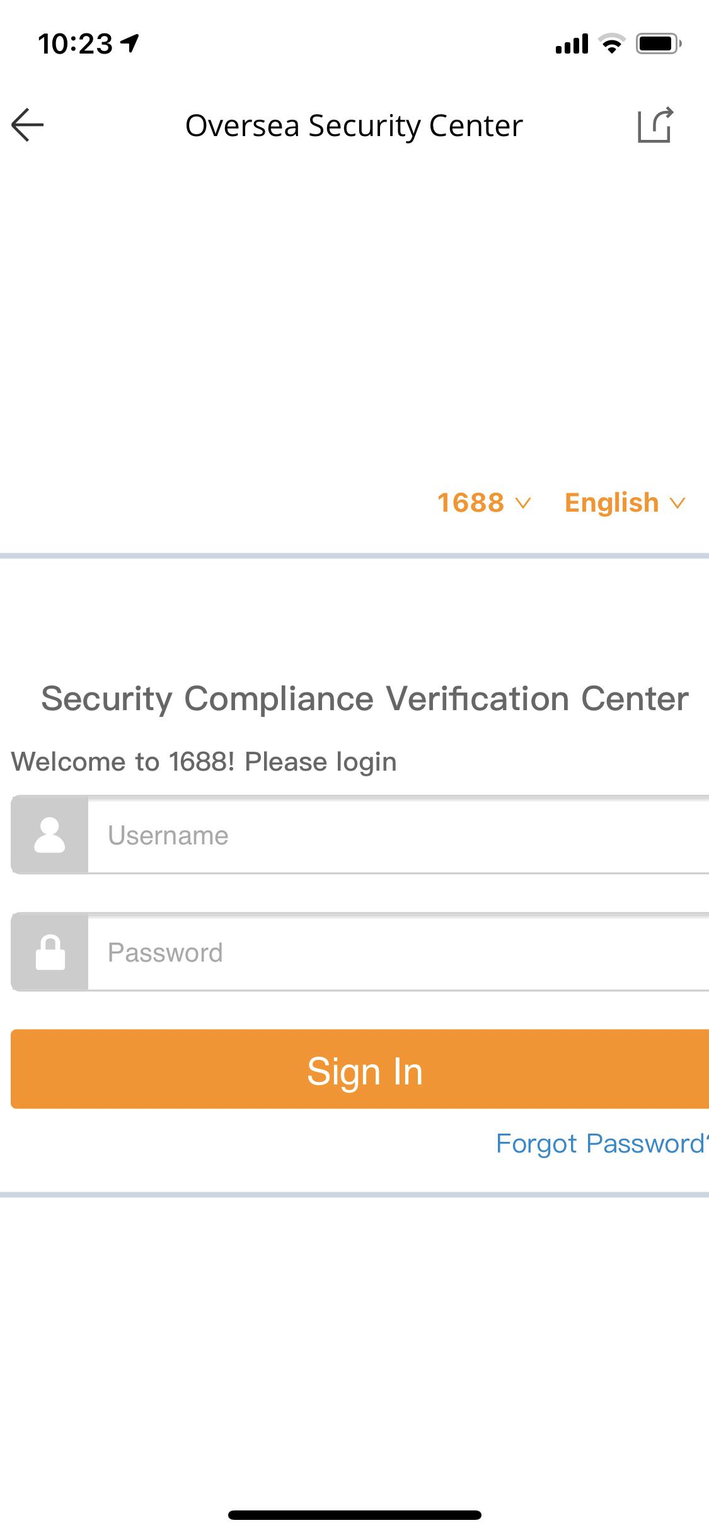Tap the home indicator bar
Screen dimensions: 709x1535
coord(354,1515)
